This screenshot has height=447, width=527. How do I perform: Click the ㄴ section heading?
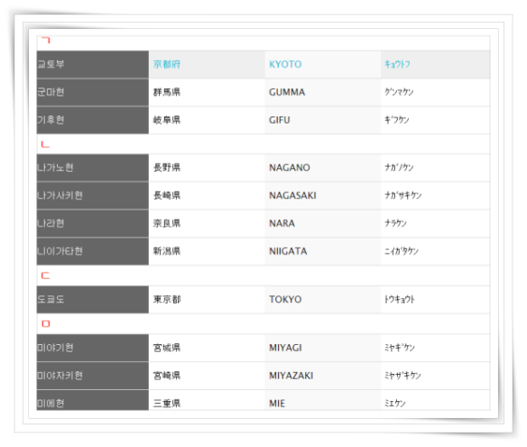pyautogui.click(x=45, y=144)
